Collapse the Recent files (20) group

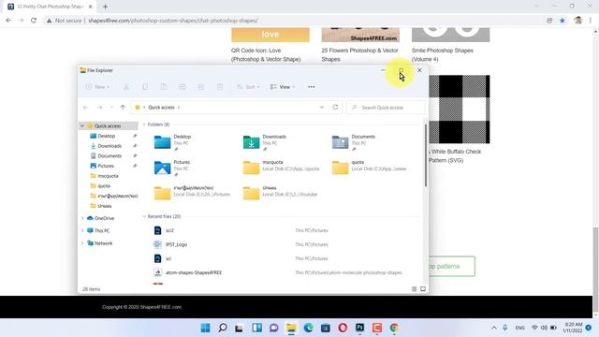coord(144,216)
